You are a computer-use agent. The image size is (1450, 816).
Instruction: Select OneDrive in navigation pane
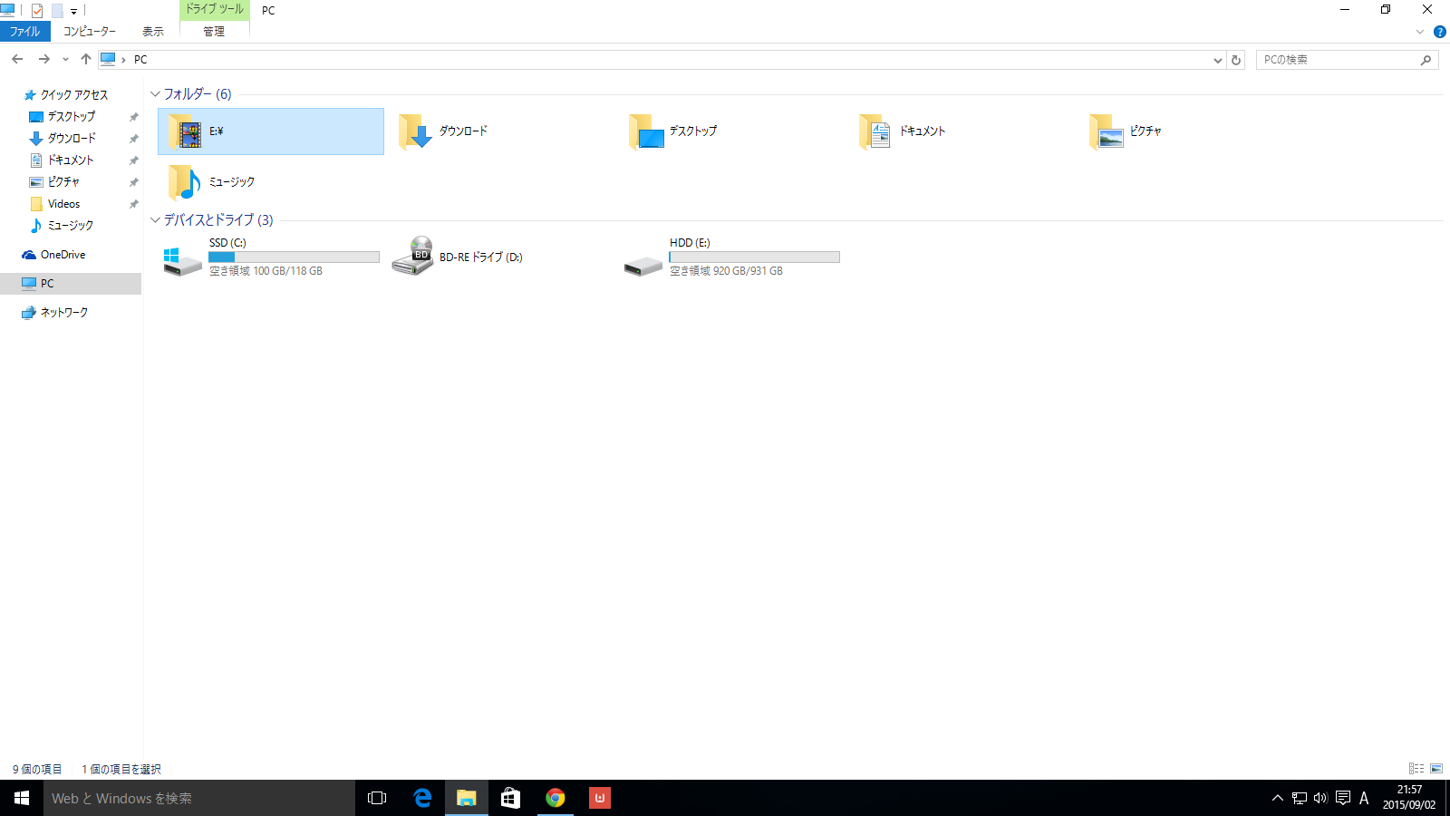[x=63, y=255]
